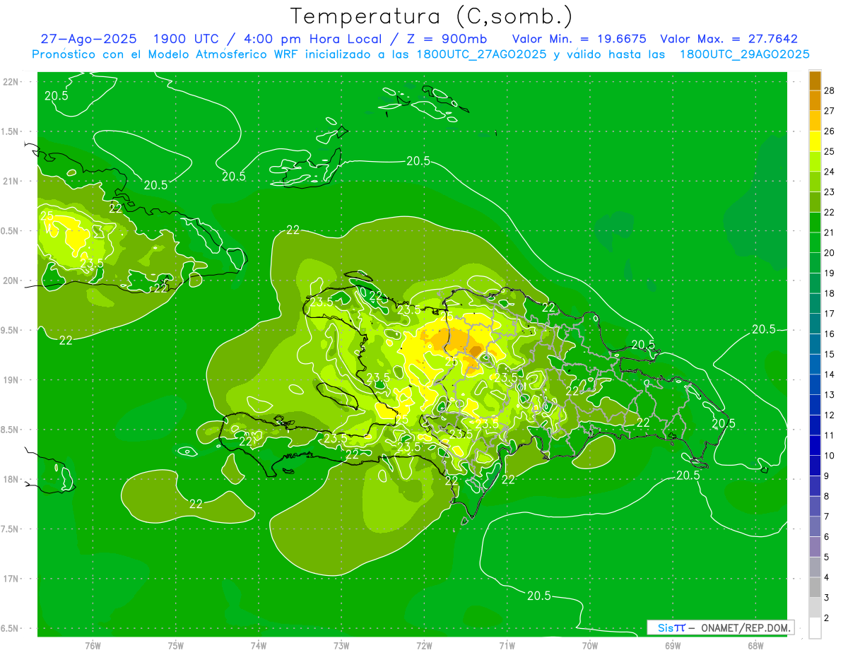Click the "4:00 pm Hora Local" text

(314, 39)
